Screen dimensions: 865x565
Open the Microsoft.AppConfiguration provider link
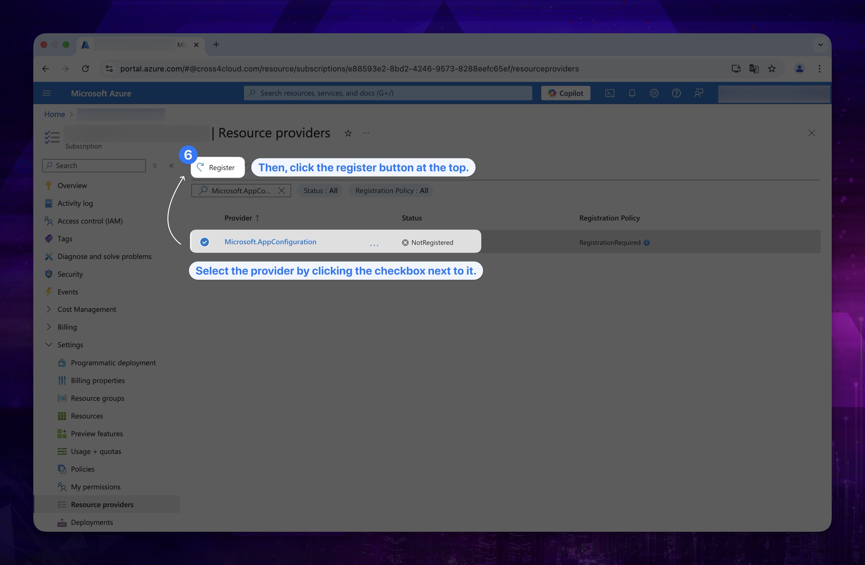click(270, 241)
